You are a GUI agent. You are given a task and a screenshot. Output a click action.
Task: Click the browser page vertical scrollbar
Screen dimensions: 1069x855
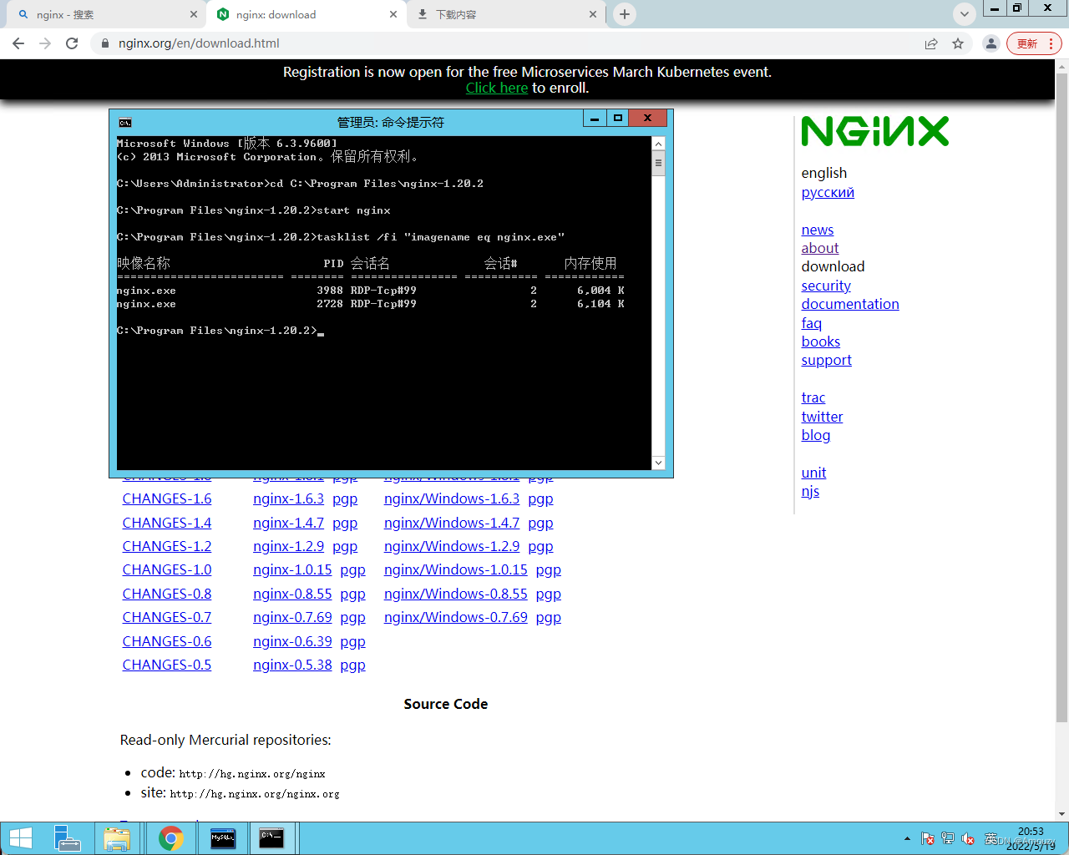tap(1061, 397)
